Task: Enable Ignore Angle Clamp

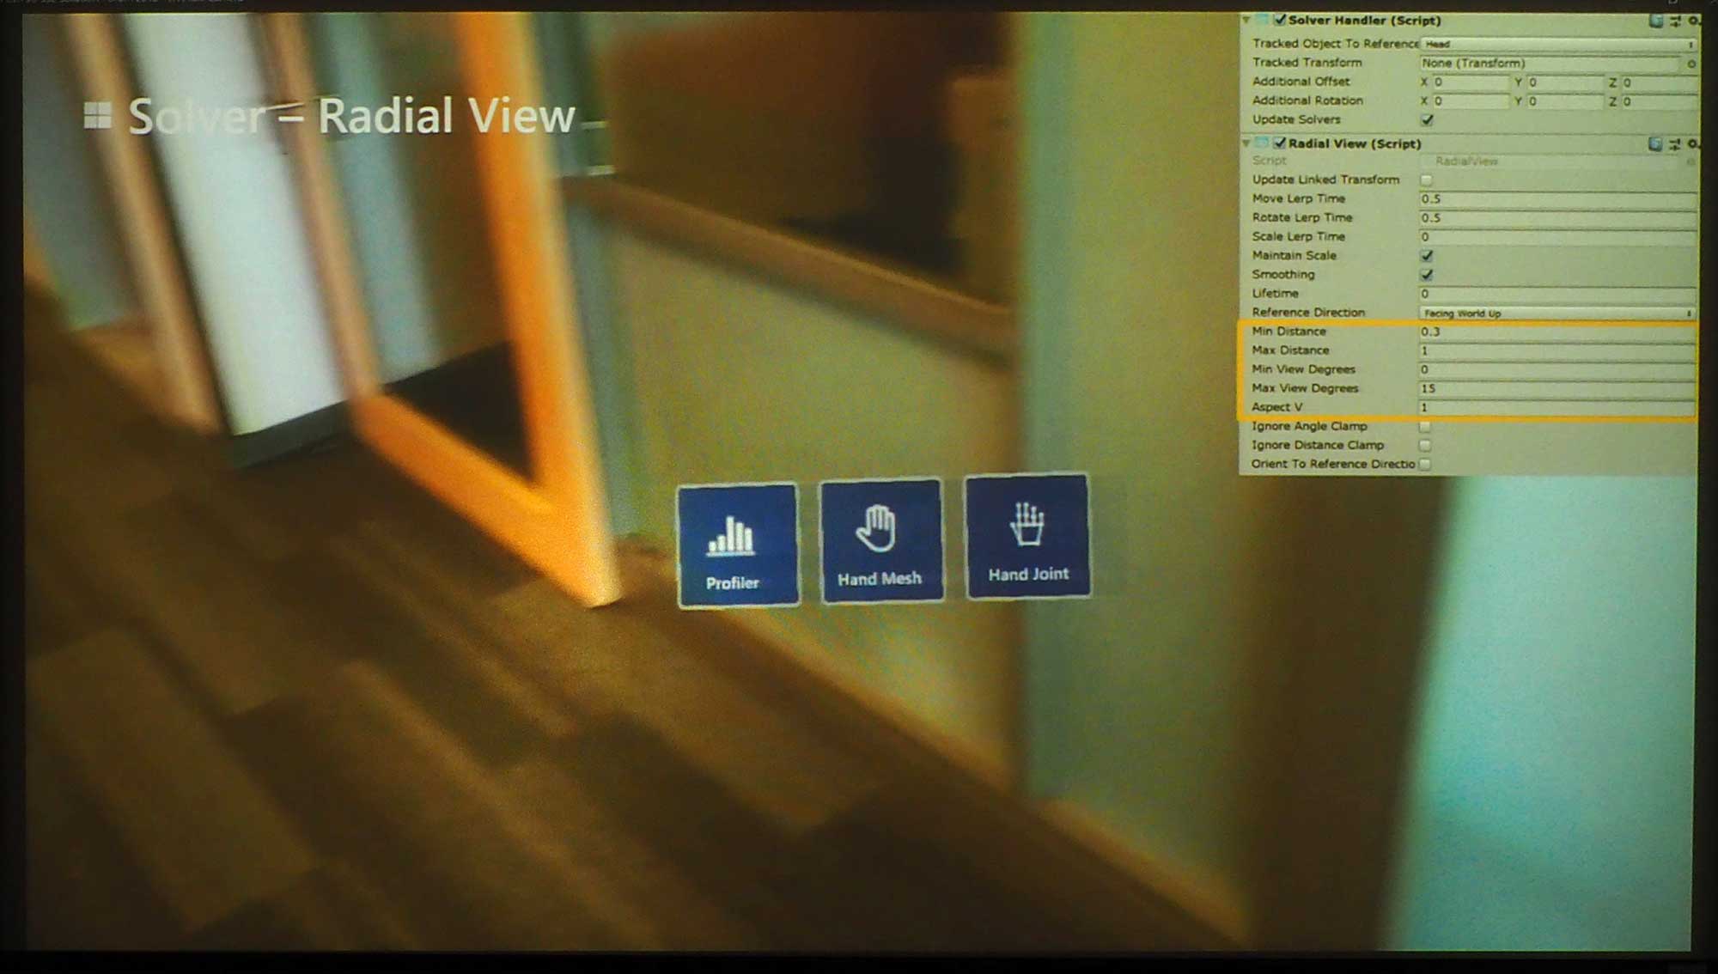Action: pyautogui.click(x=1425, y=426)
